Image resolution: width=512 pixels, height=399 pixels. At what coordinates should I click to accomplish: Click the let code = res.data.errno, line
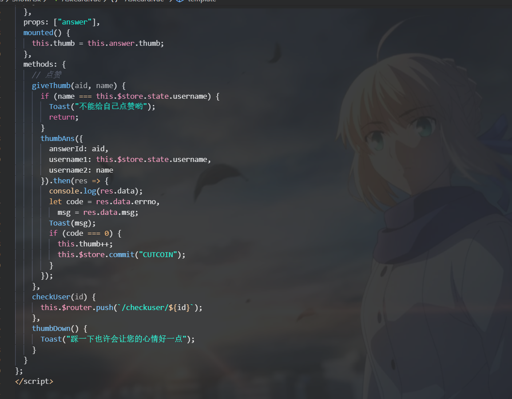(104, 202)
